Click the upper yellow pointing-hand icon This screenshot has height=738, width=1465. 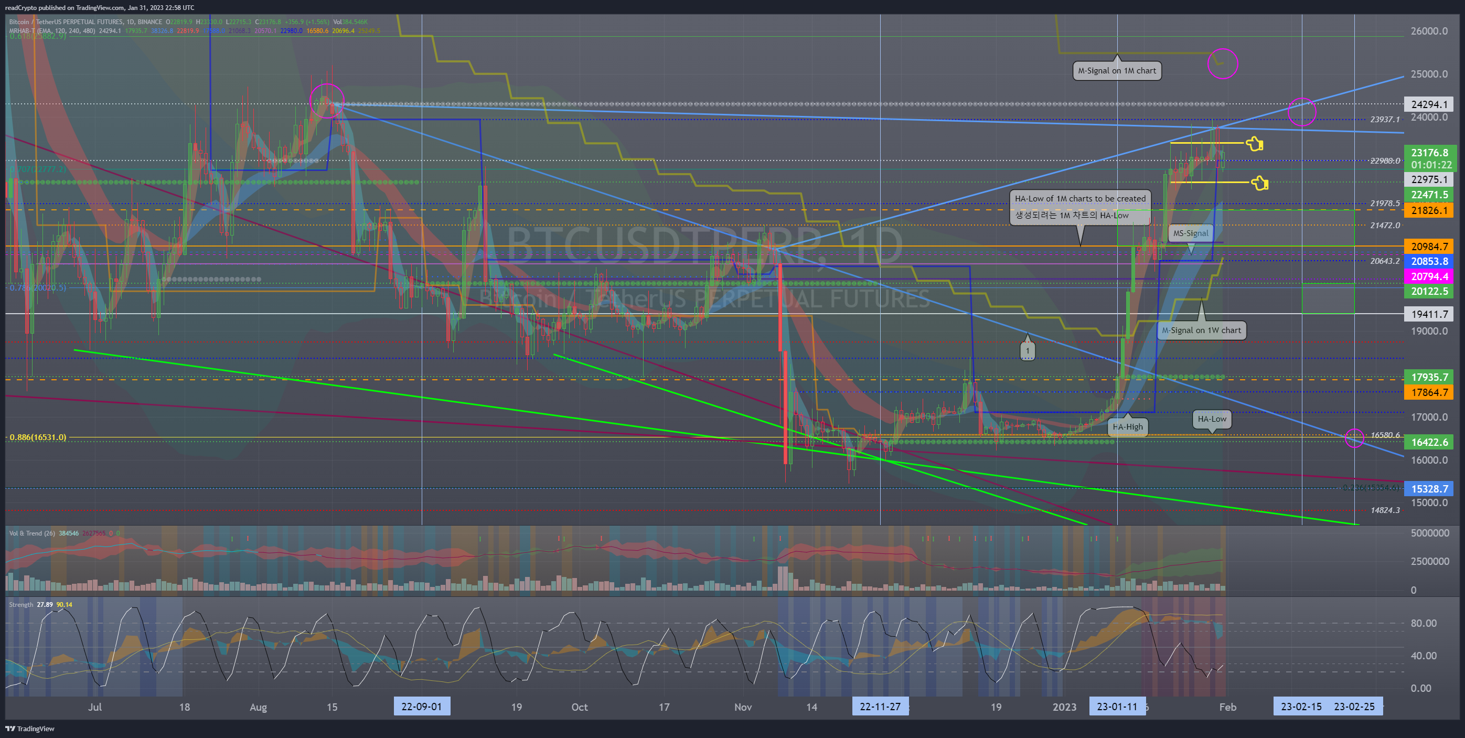(x=1255, y=144)
